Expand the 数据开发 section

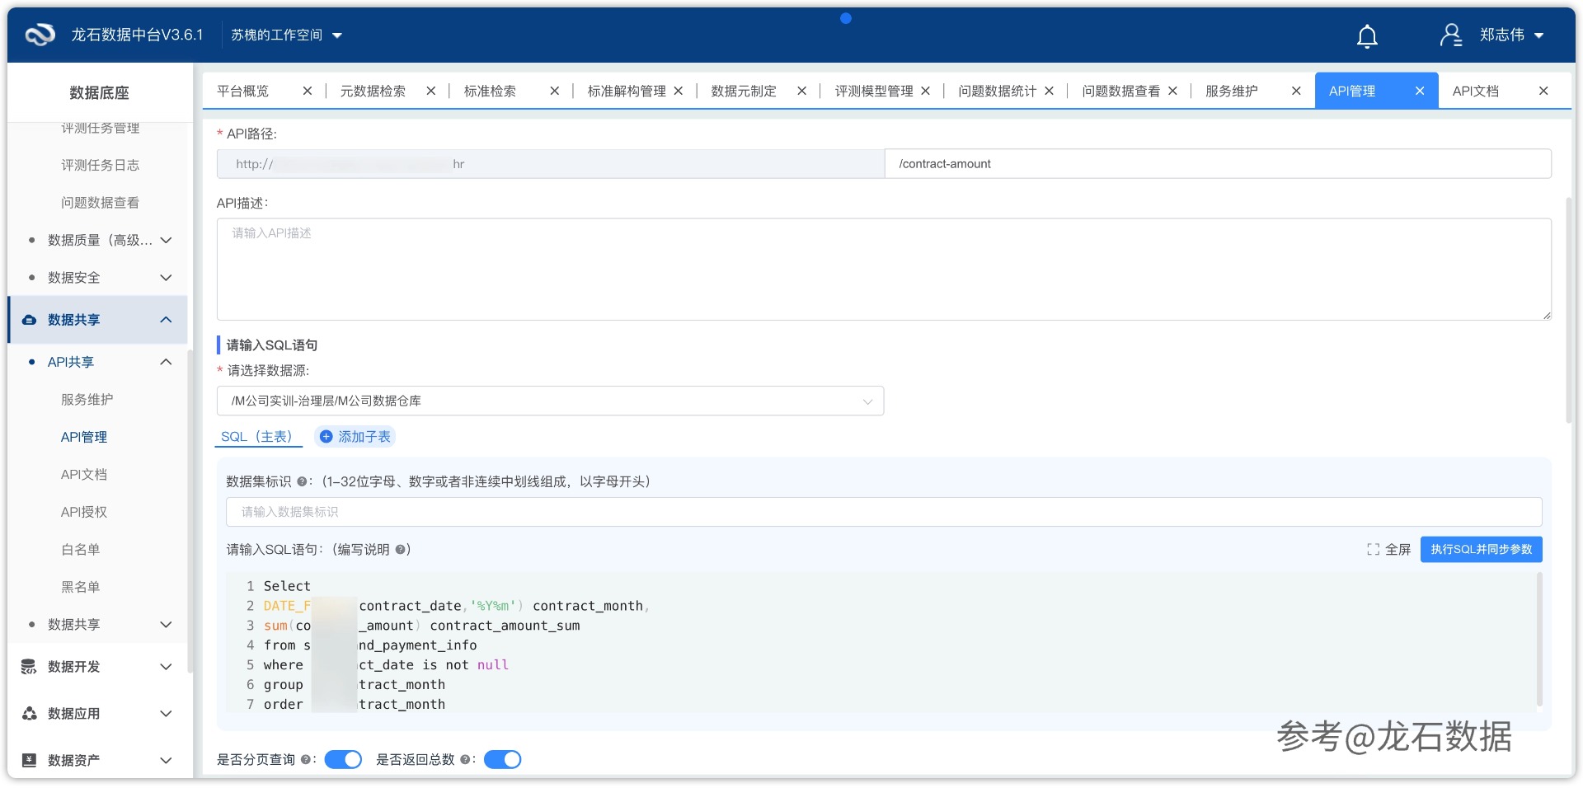coord(166,667)
